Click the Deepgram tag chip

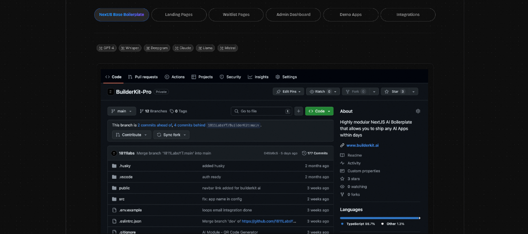(x=157, y=48)
